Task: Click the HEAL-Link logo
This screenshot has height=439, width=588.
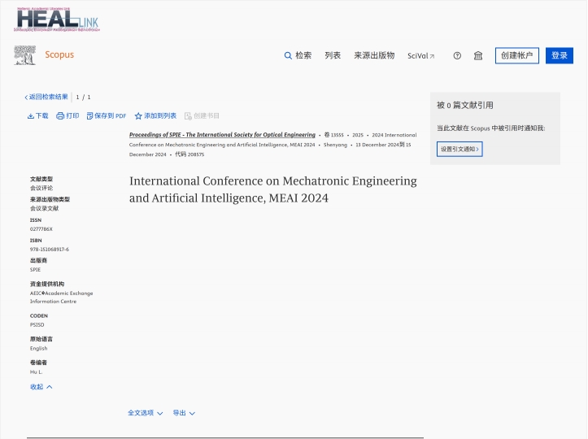Action: [57, 20]
